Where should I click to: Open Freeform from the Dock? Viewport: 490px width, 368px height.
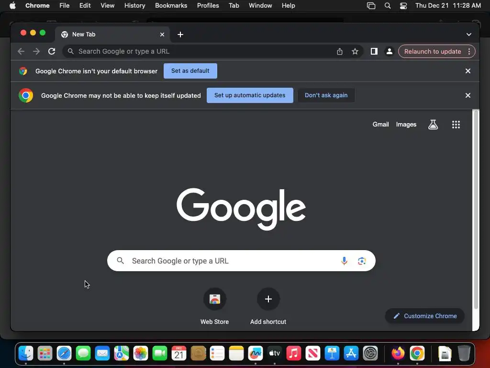[256, 354]
